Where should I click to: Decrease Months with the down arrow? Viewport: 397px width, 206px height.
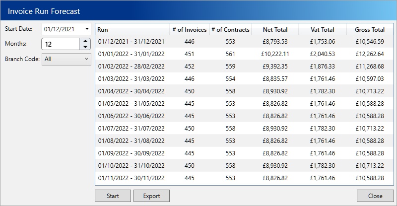[x=85, y=47]
